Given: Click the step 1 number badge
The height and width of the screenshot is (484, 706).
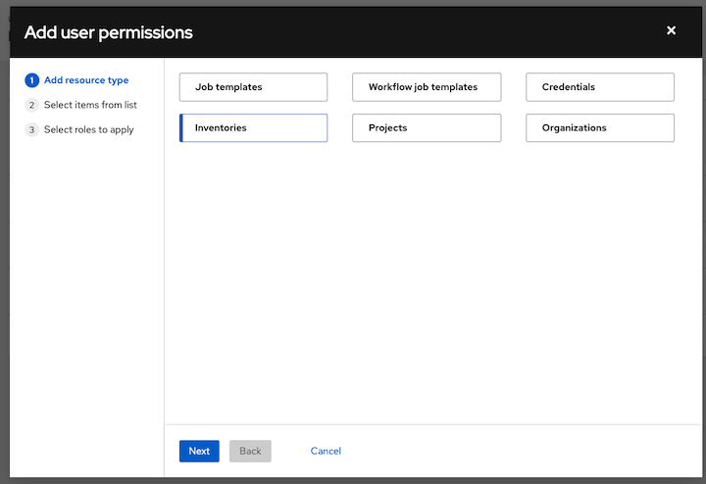Looking at the screenshot, I should [x=32, y=80].
